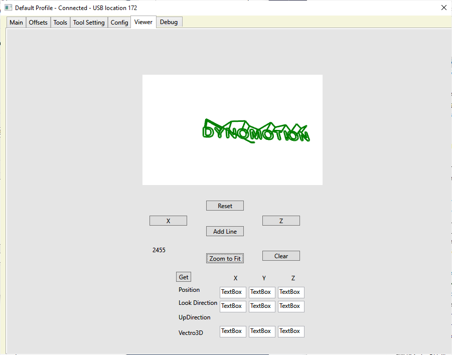Click the application icon in title bar
452x355 pixels.
click(x=8, y=8)
